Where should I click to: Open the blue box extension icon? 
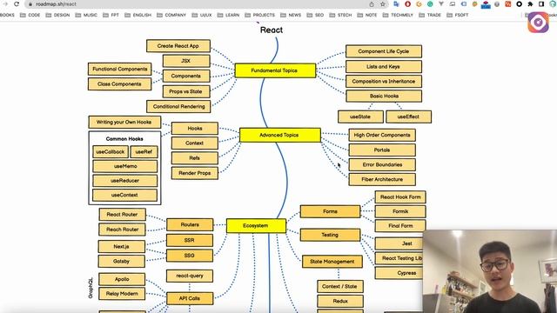[x=486, y=4]
